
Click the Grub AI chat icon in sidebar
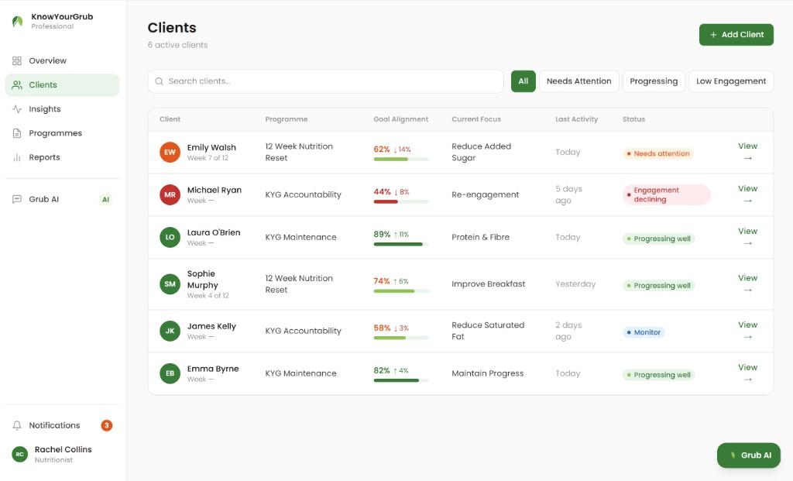click(x=17, y=199)
